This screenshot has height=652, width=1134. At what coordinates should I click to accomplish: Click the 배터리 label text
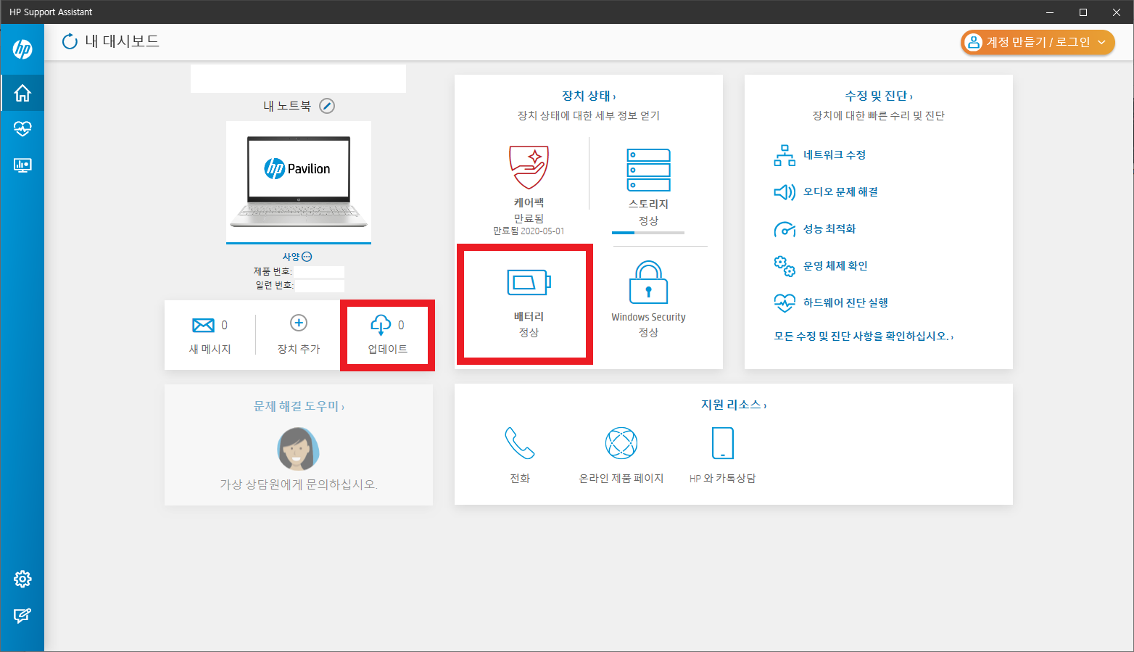[529, 317]
